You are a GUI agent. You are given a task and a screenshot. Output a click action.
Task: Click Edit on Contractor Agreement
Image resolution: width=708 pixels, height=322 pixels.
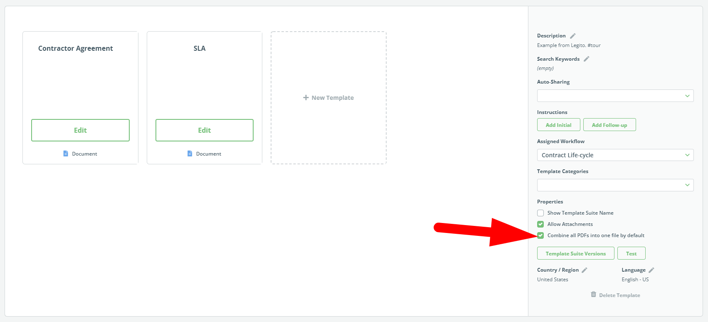(80, 130)
